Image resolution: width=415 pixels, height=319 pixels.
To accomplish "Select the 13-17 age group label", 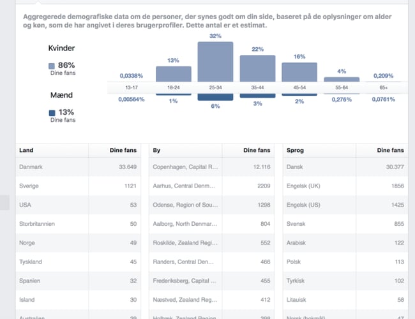I will pyautogui.click(x=132, y=87).
